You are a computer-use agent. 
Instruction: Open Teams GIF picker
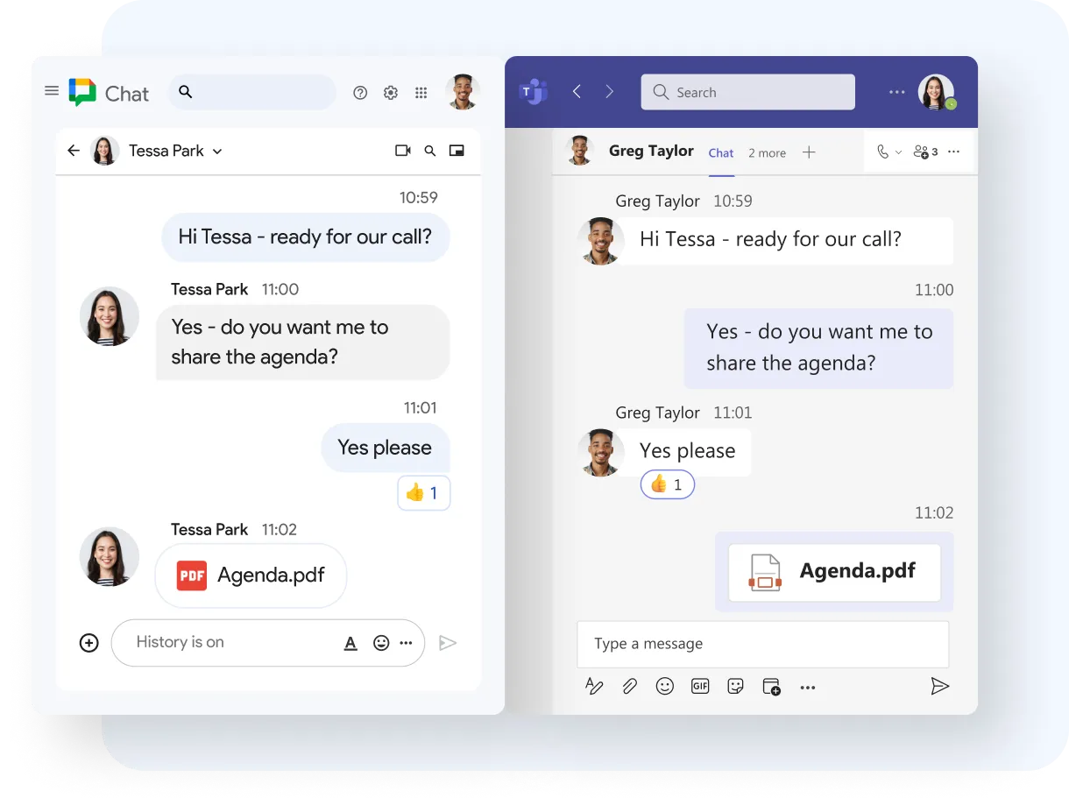[x=700, y=687]
